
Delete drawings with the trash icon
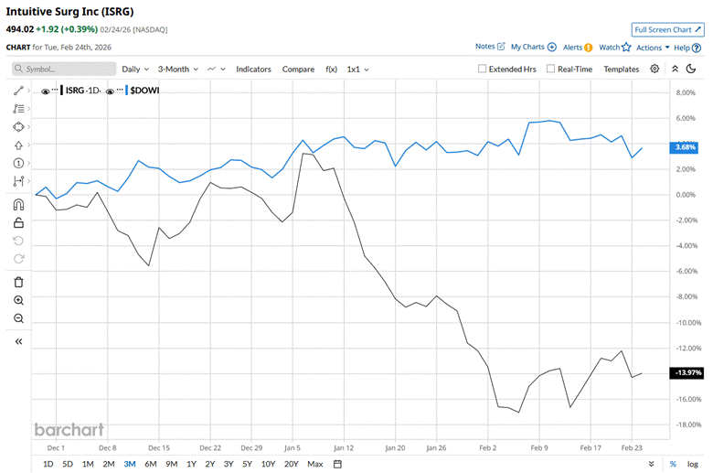pos(18,283)
